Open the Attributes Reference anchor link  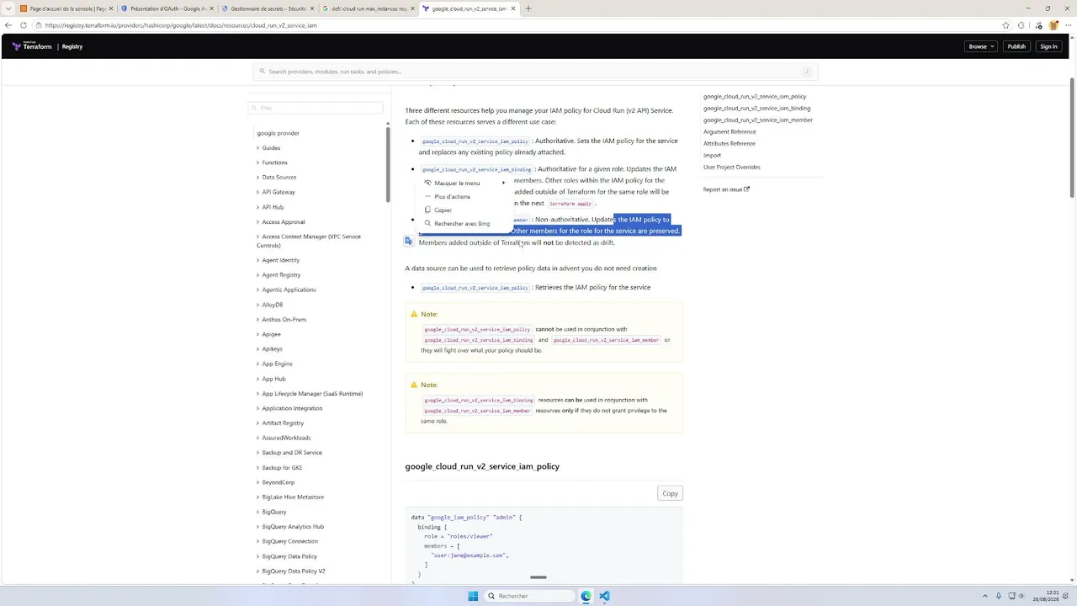[729, 143]
